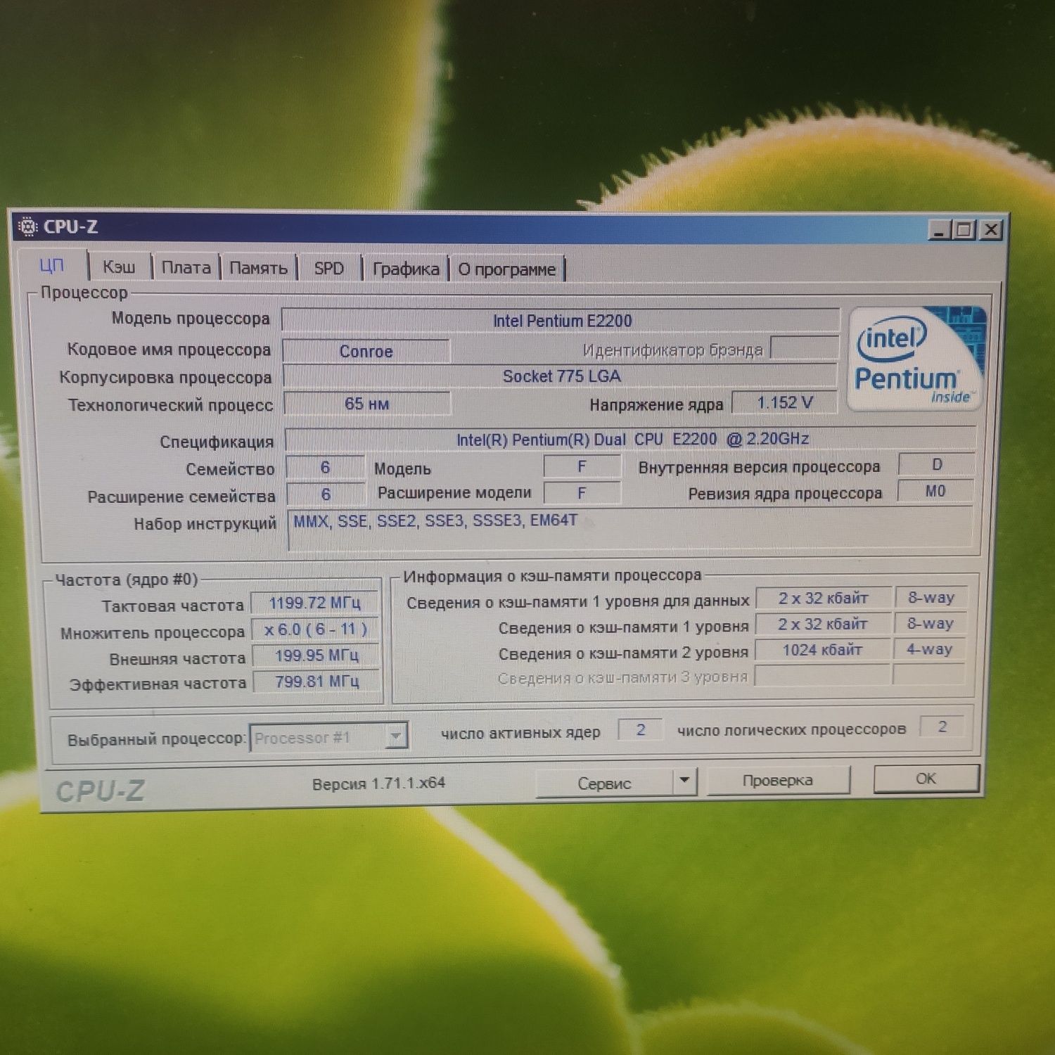Click the empty brand ID field
The height and width of the screenshot is (1055, 1055).
(x=805, y=347)
